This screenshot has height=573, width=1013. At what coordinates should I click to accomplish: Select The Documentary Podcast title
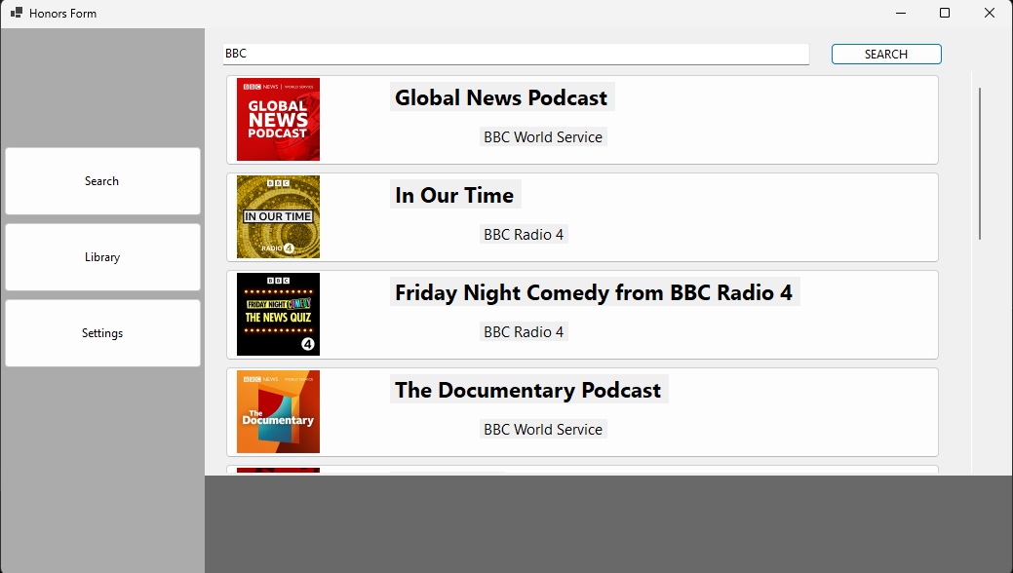(528, 390)
